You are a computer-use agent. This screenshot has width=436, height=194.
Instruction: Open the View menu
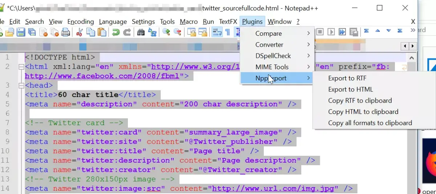56,21
